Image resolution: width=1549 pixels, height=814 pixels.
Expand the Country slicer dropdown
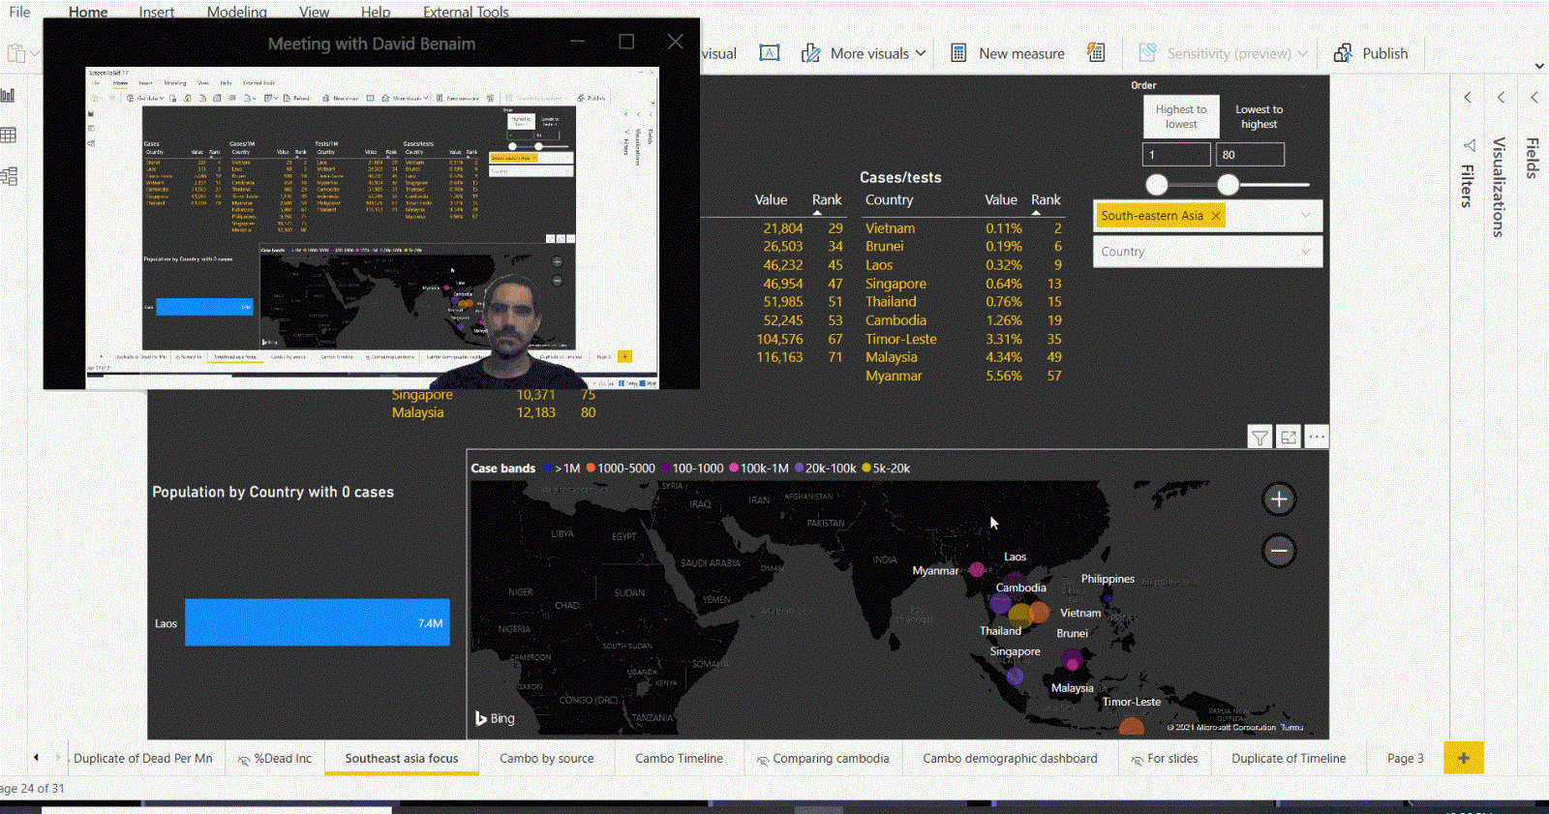(1305, 252)
